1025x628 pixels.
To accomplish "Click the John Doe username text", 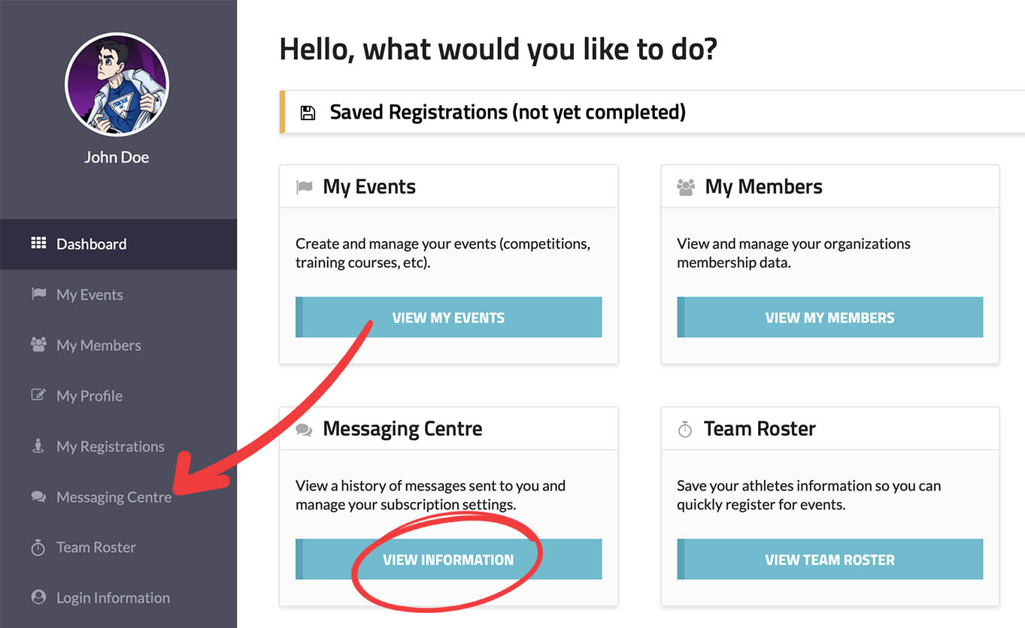I will point(117,157).
